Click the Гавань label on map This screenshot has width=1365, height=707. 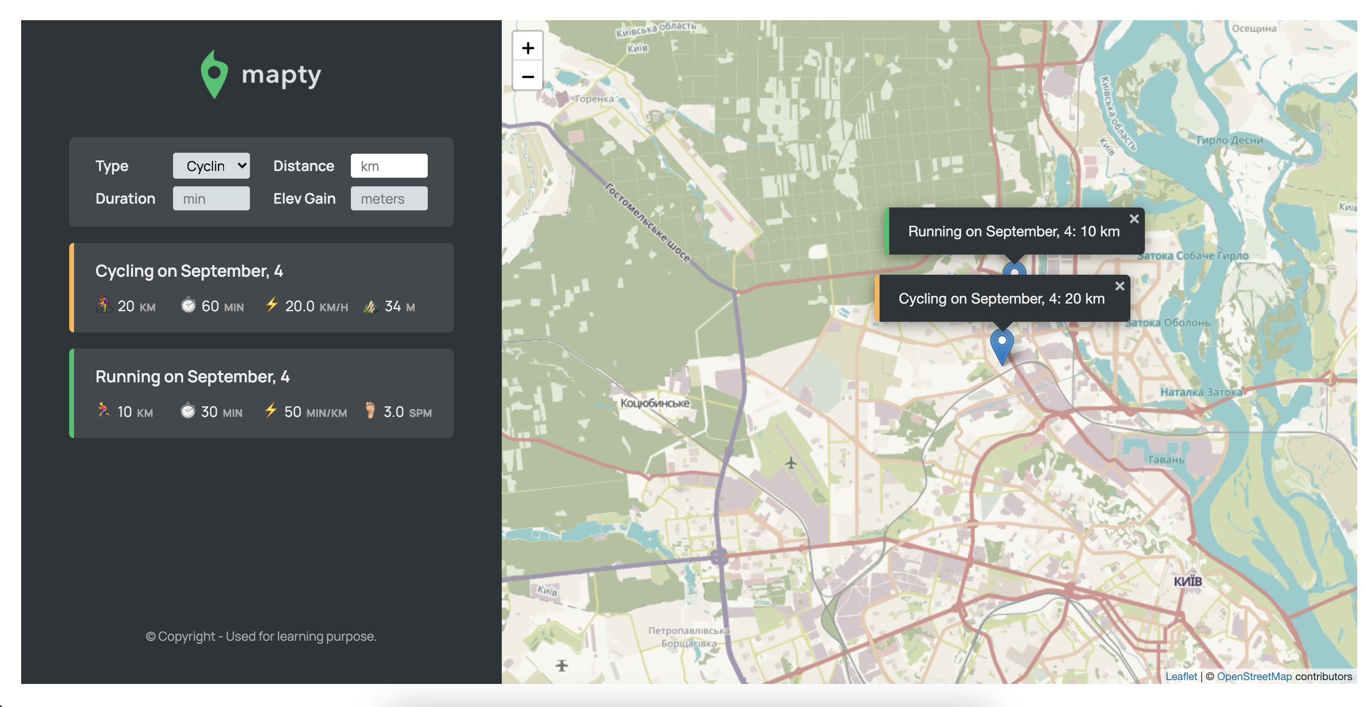coord(1166,460)
